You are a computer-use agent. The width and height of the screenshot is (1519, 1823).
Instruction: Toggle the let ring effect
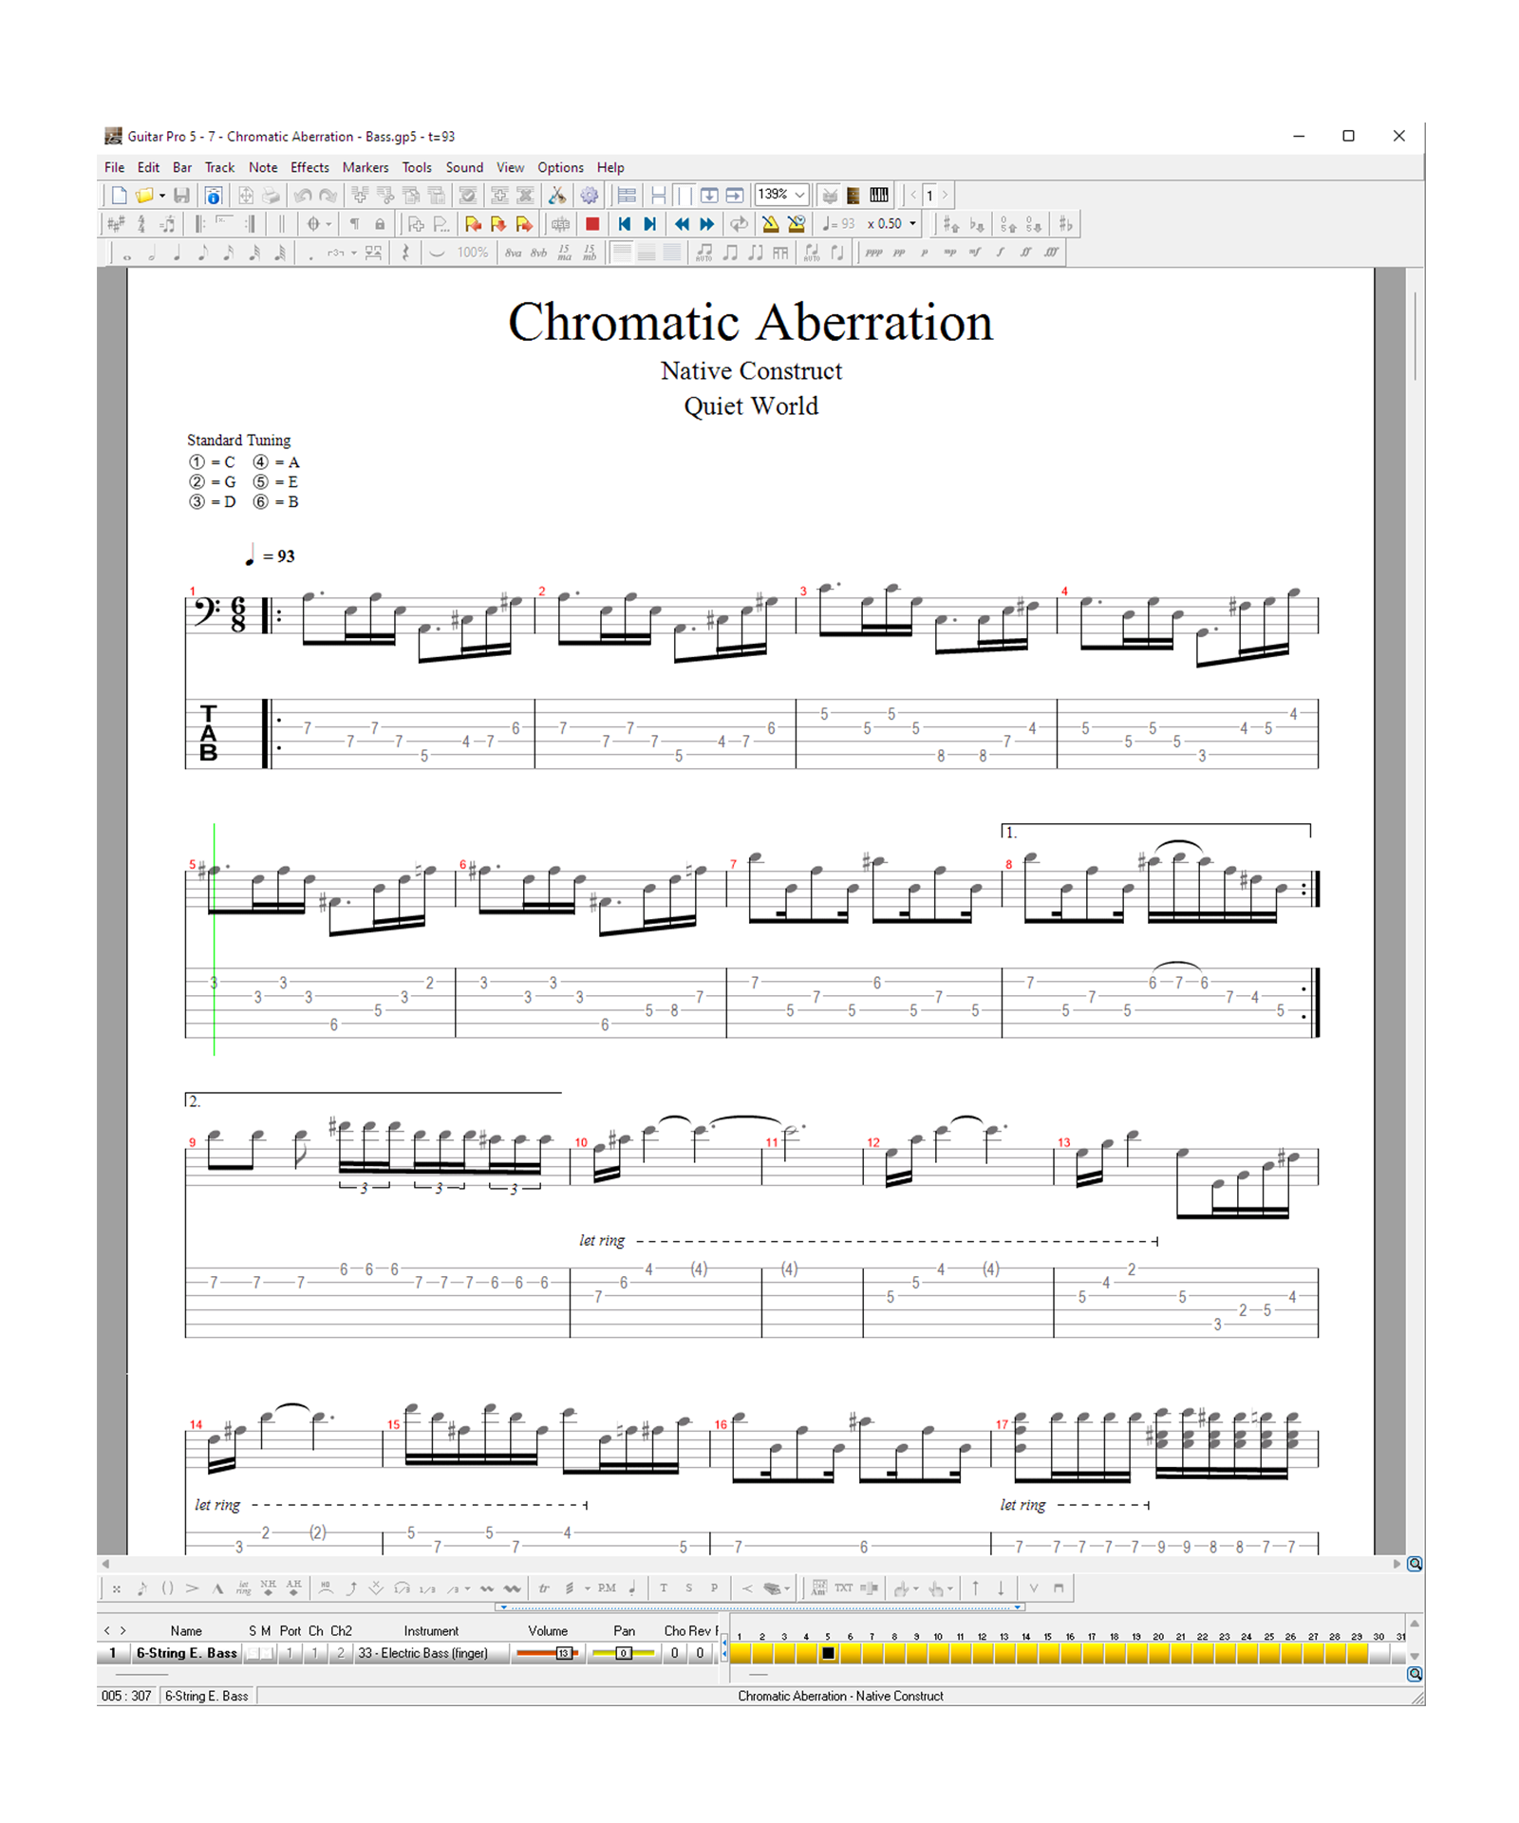point(243,1588)
